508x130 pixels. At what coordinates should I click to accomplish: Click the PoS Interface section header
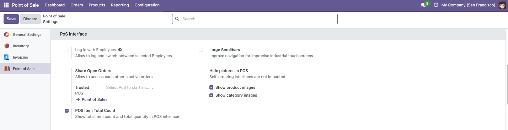74,34
